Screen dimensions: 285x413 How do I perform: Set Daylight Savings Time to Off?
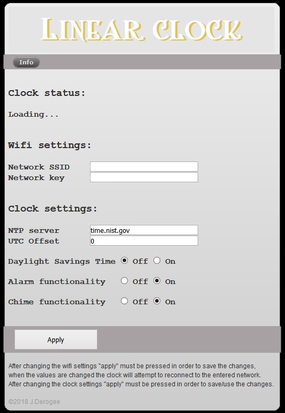(124, 261)
